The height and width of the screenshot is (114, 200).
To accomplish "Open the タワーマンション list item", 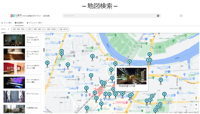I will (22, 96).
